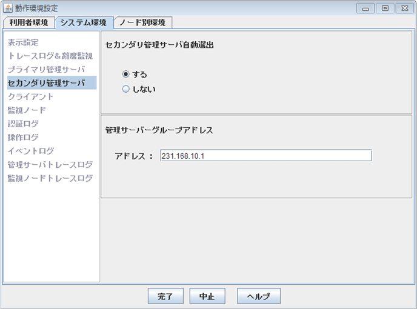This screenshot has height=309, width=417.
Task: Select the システム環境 tab
Action: coord(84,22)
